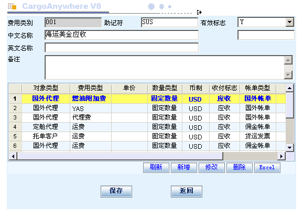Click the table scroll-left arrow
This screenshot has width=304, height=218.
(13, 156)
